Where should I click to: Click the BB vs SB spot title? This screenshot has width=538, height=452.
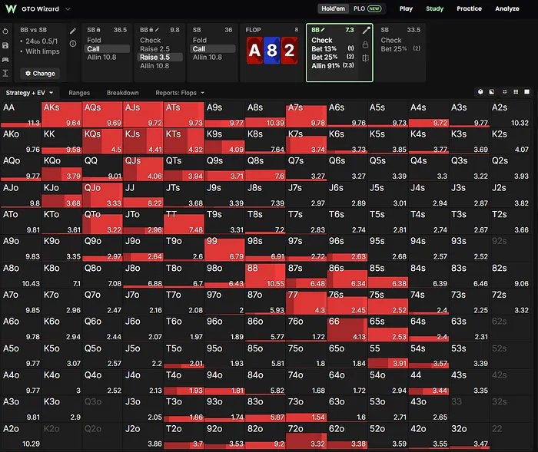pos(33,30)
